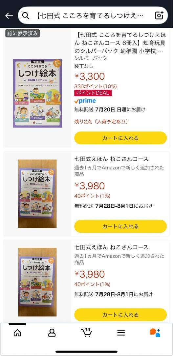Add the second ¥3,980 item to cart
Image resolution: width=173 pixels, height=356 pixels.
click(120, 226)
